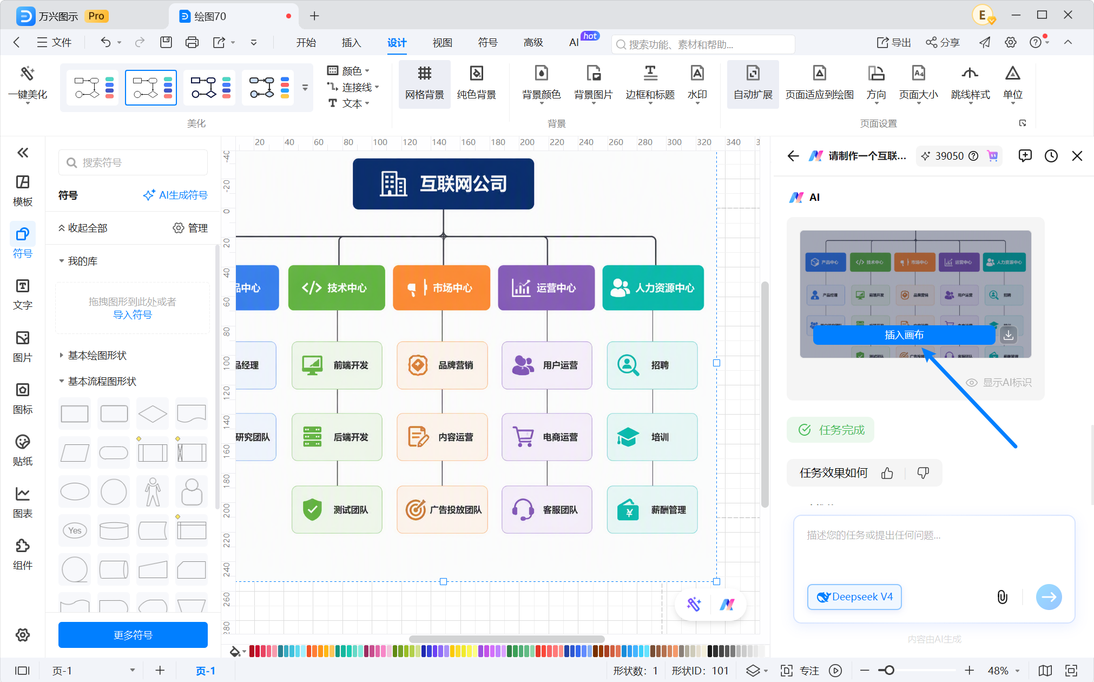Open the 颜色 color dropdown
Viewport: 1094px width, 682px height.
[x=348, y=71]
